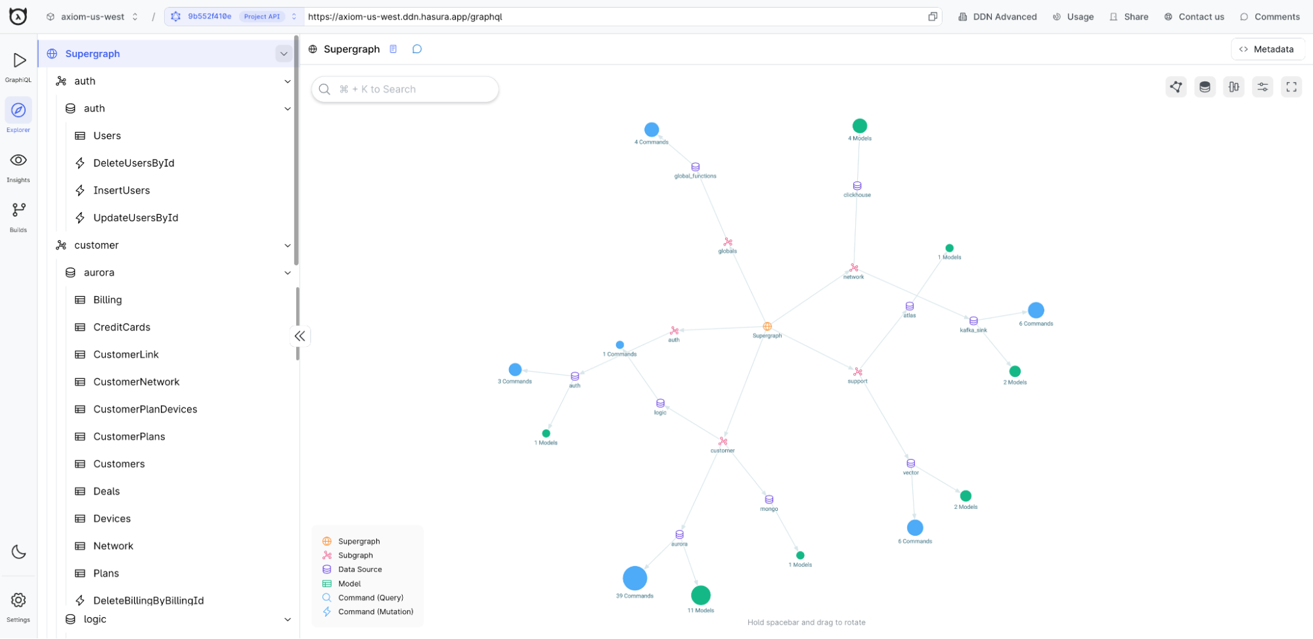Toggle dark mode moon icon
This screenshot has height=639, width=1313.
(x=18, y=552)
